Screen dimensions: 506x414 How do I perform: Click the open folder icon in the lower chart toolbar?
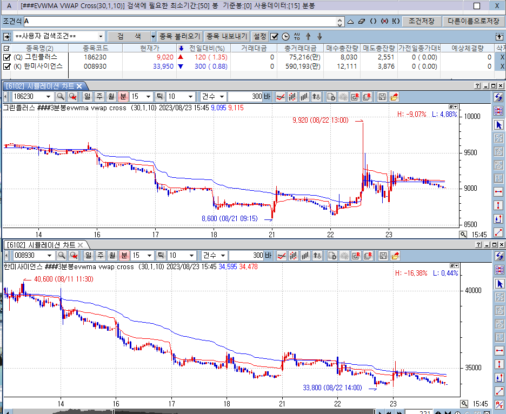coord(395,255)
